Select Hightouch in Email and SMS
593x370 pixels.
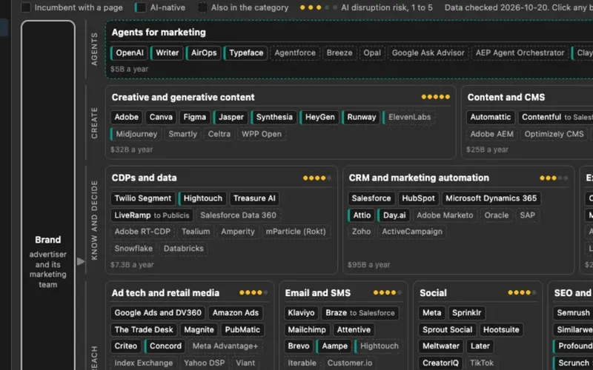click(379, 346)
